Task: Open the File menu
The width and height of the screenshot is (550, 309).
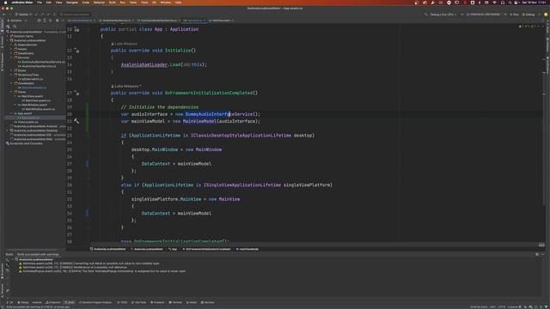Action: [x=40, y=3]
